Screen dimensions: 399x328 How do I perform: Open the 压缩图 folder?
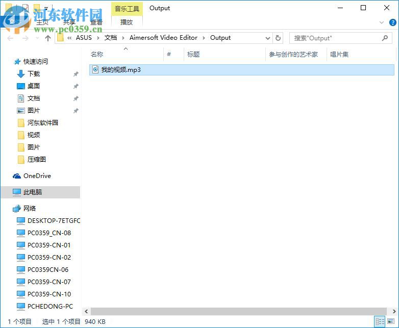pyautogui.click(x=37, y=159)
